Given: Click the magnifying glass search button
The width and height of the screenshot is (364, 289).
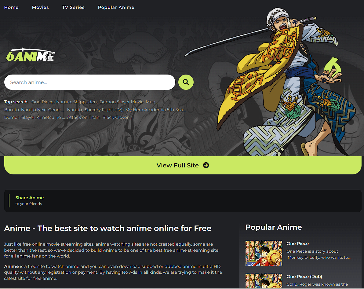Looking at the screenshot, I should point(186,82).
